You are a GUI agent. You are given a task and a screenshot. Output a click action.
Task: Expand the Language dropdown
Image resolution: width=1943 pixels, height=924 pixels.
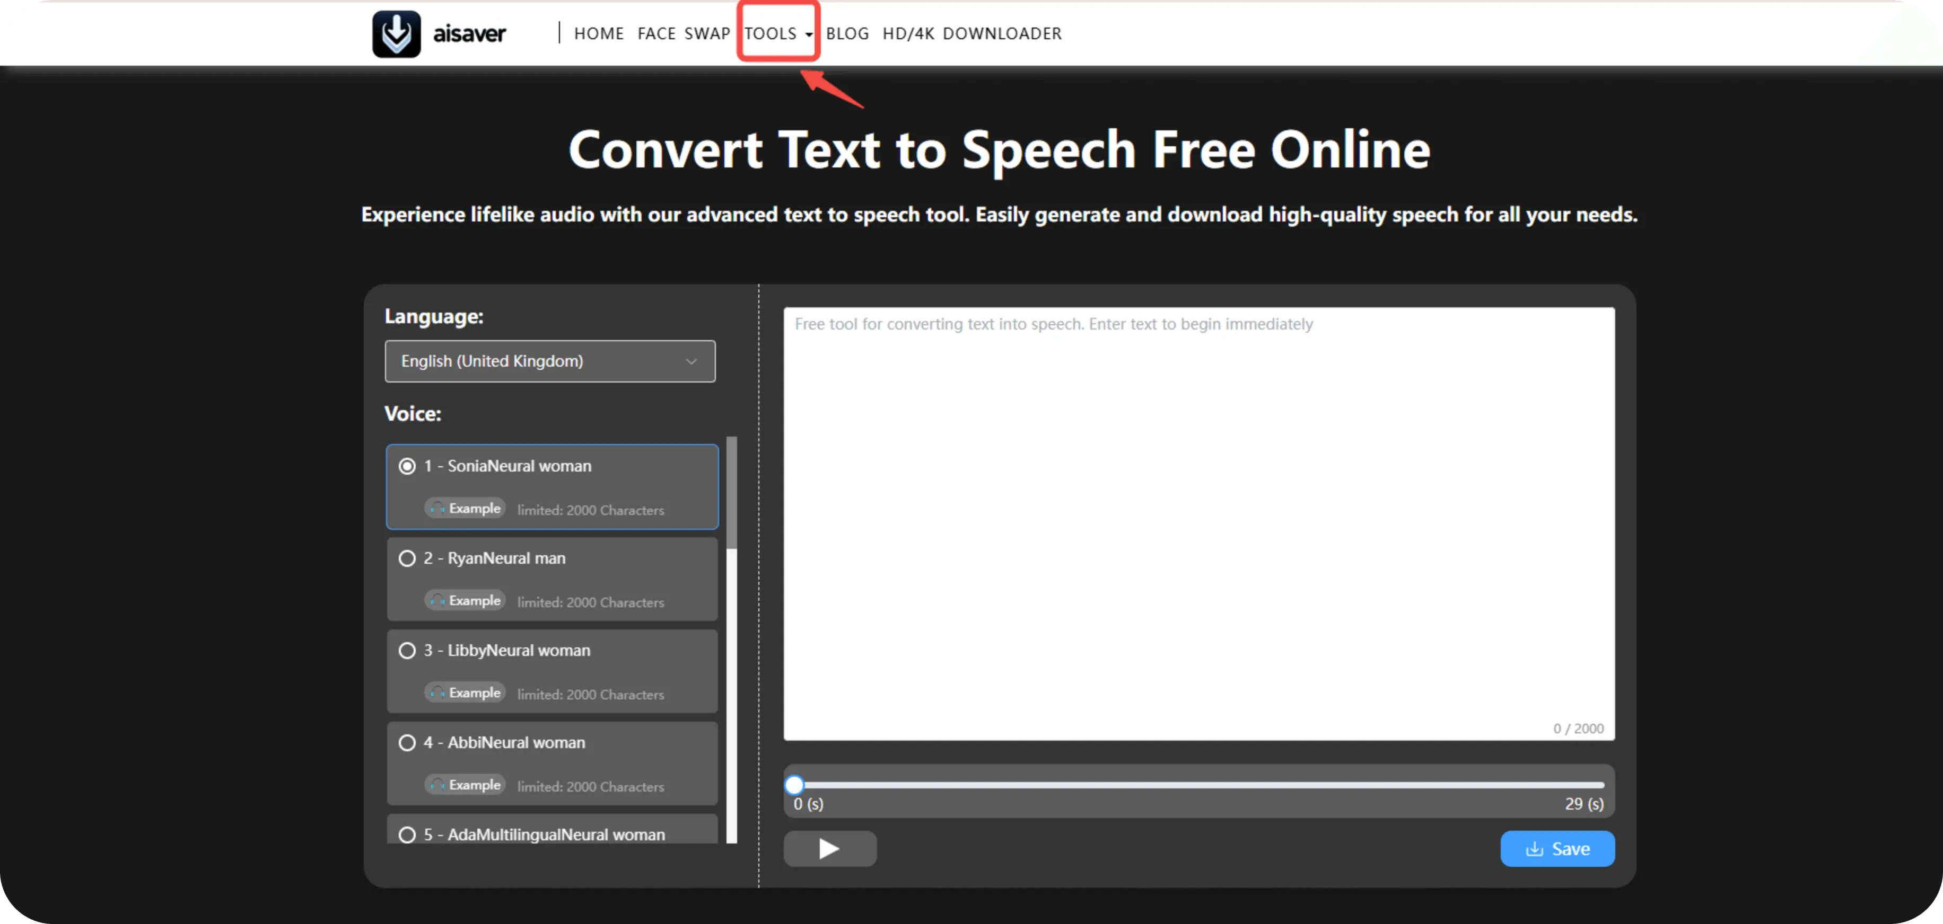coord(550,361)
